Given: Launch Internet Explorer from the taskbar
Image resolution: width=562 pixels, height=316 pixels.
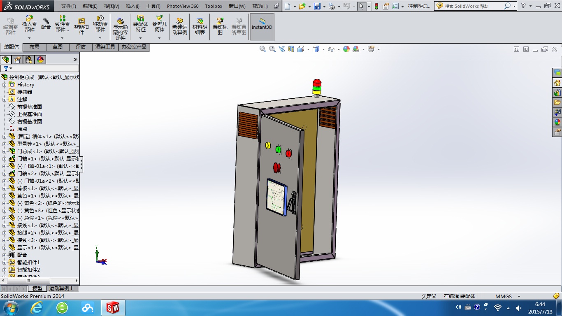Looking at the screenshot, I should [37, 308].
